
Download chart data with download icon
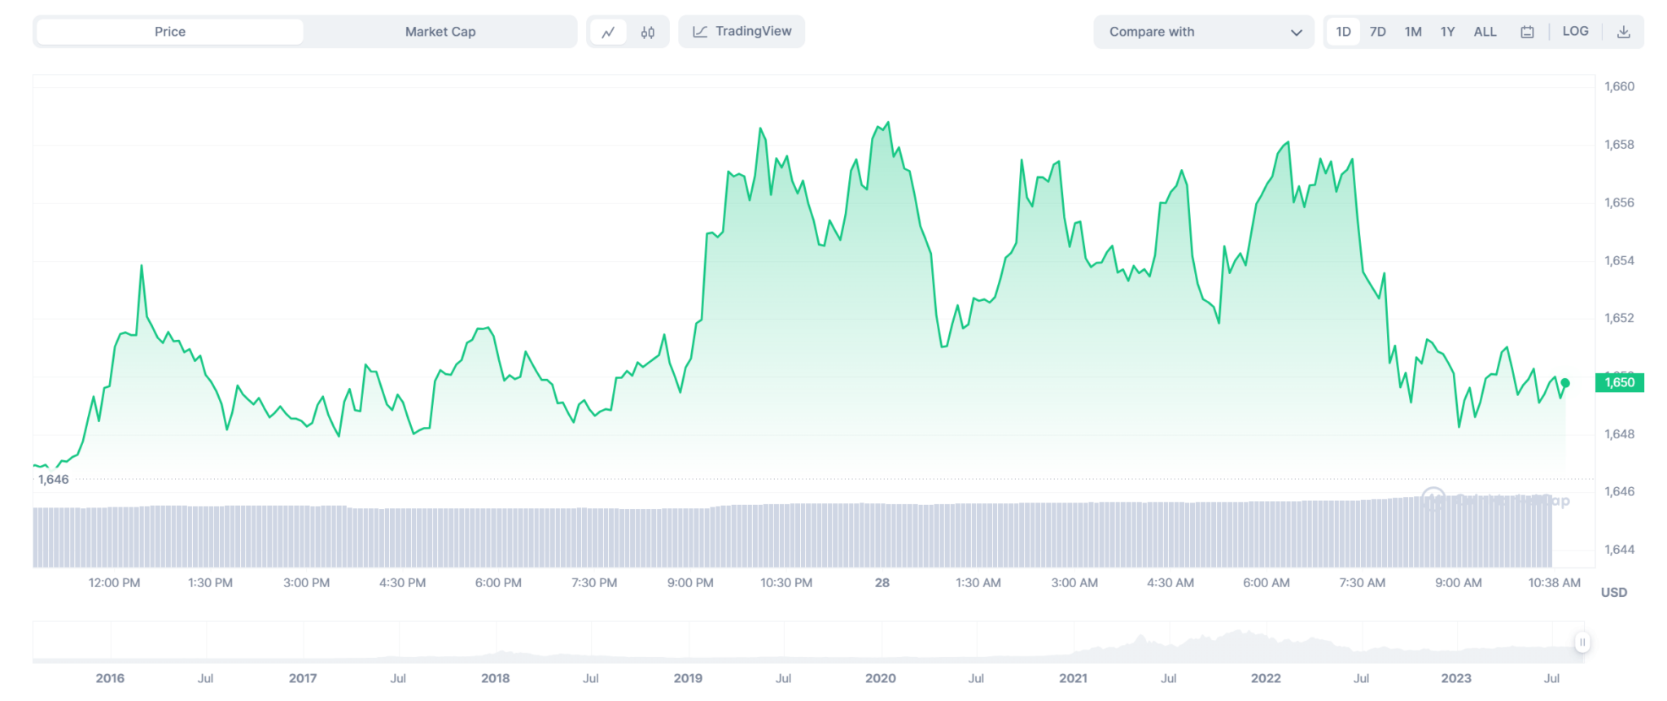click(x=1623, y=33)
